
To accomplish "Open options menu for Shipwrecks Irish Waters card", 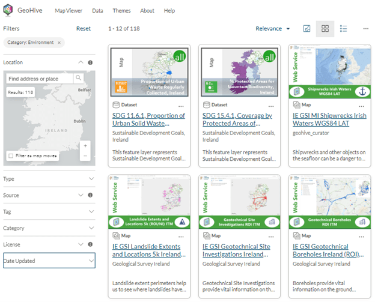I will 361,106.
